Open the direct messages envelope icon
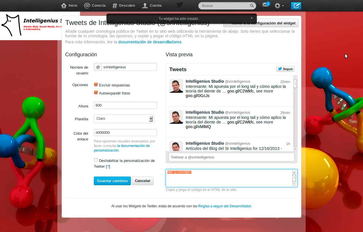The width and height of the screenshot is (363, 232). click(x=265, y=5)
